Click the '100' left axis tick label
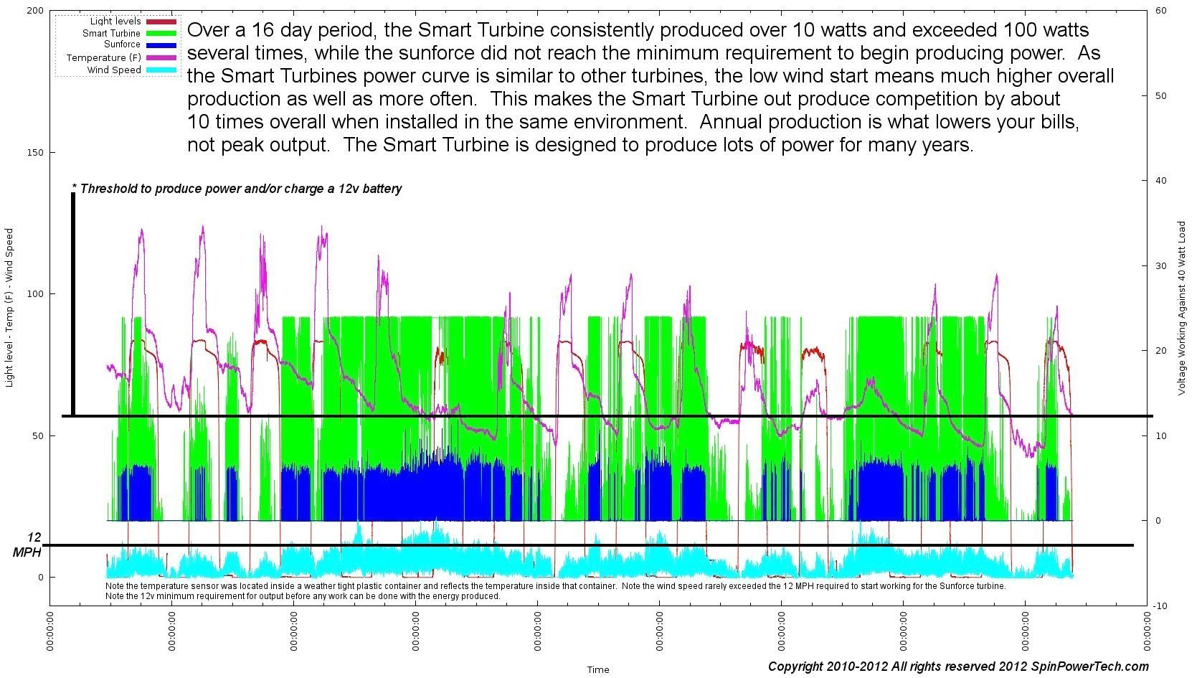 pos(35,294)
